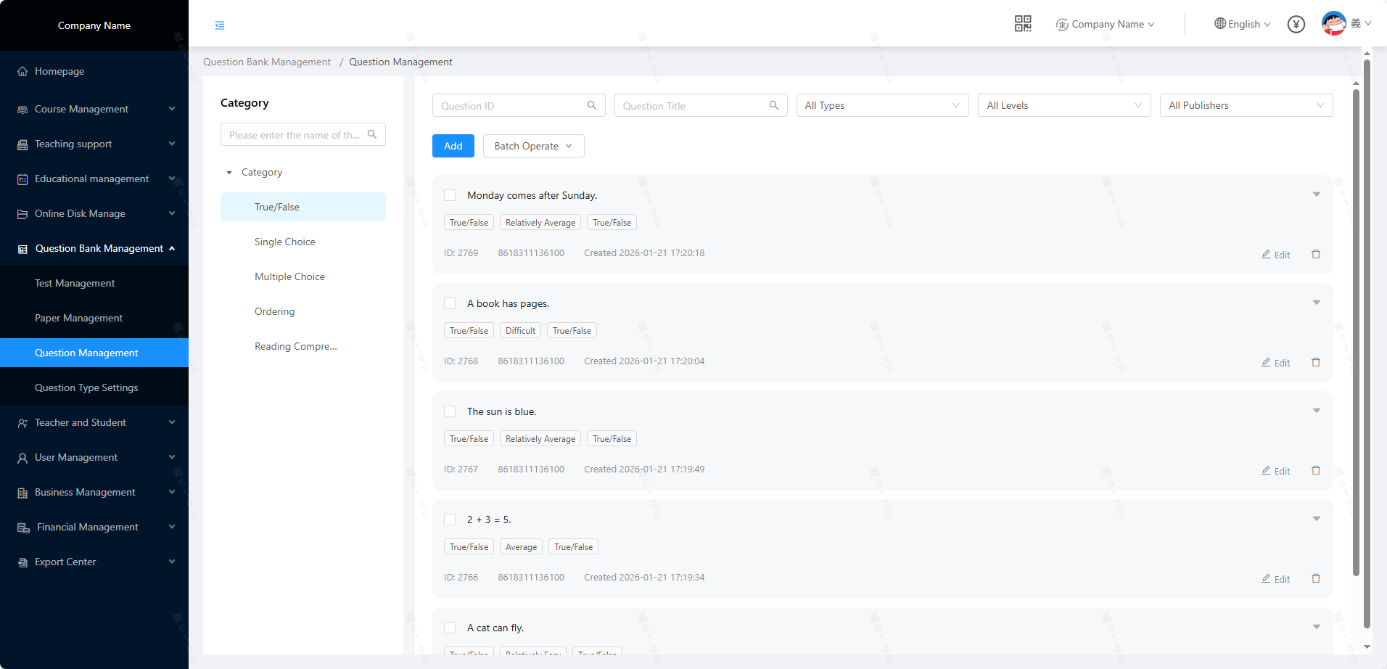Edit the question with ID 2768

click(x=1275, y=363)
